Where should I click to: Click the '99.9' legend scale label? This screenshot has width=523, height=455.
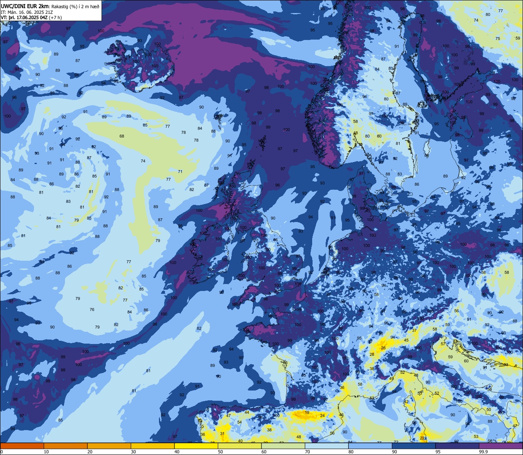point(484,452)
